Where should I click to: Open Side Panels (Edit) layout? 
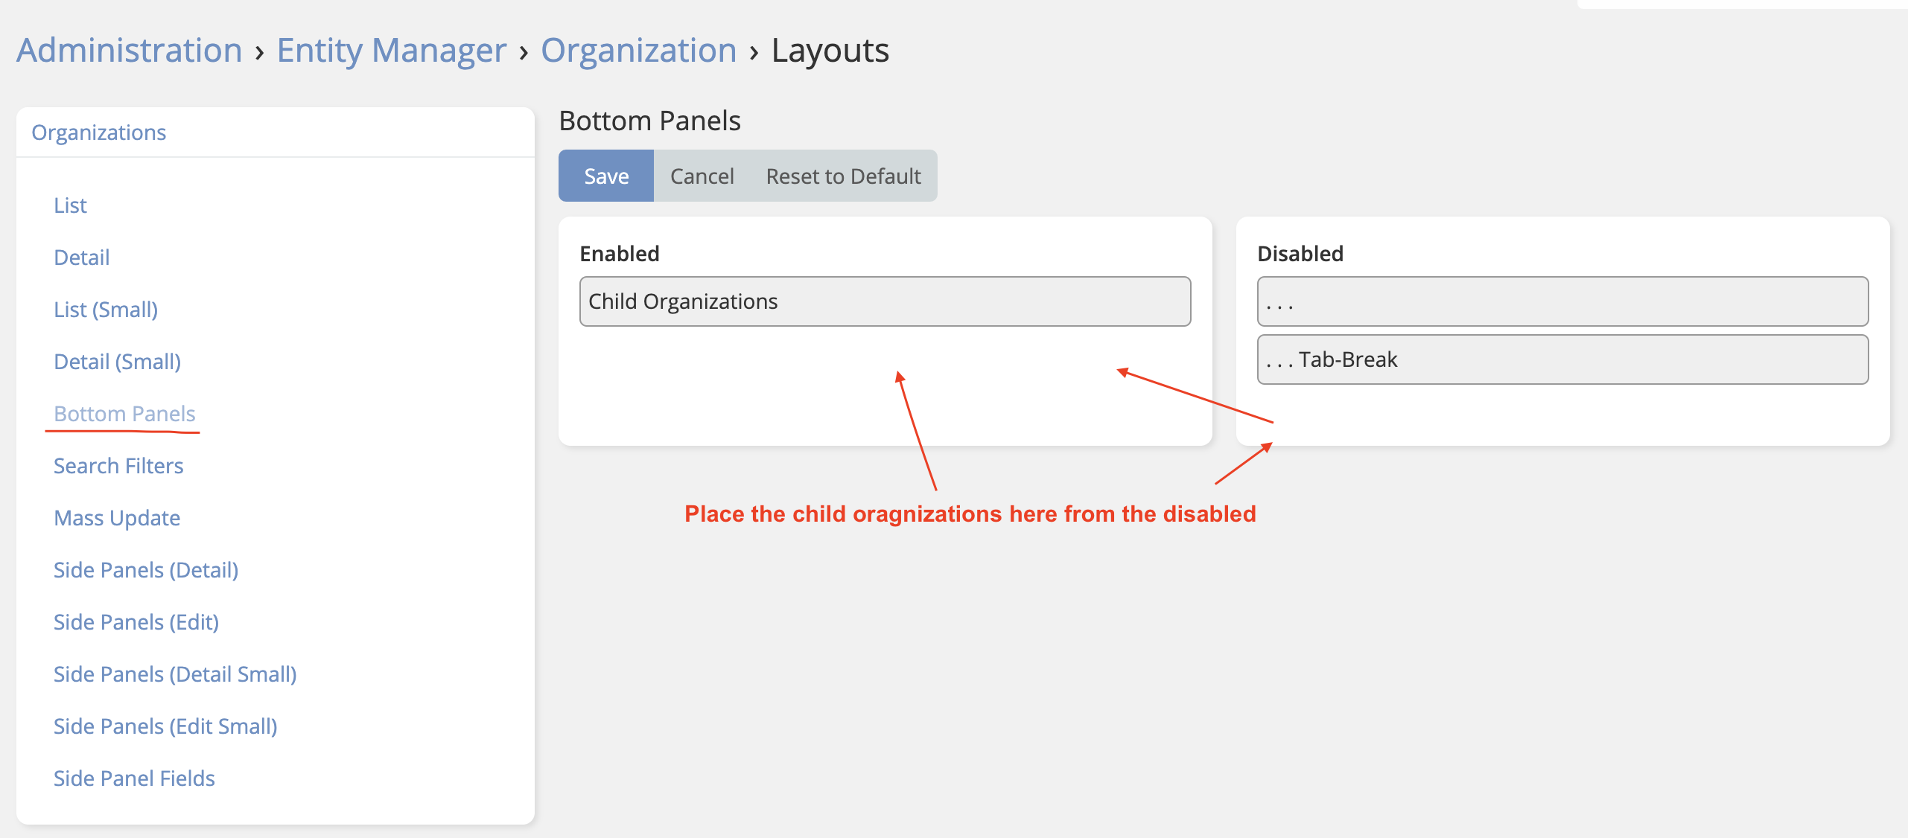coord(136,622)
